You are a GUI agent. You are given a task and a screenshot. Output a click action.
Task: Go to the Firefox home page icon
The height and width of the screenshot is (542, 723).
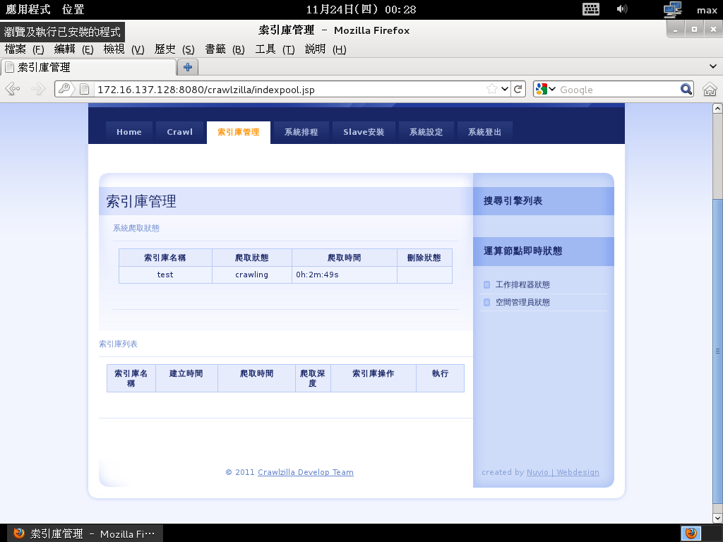[x=710, y=89]
